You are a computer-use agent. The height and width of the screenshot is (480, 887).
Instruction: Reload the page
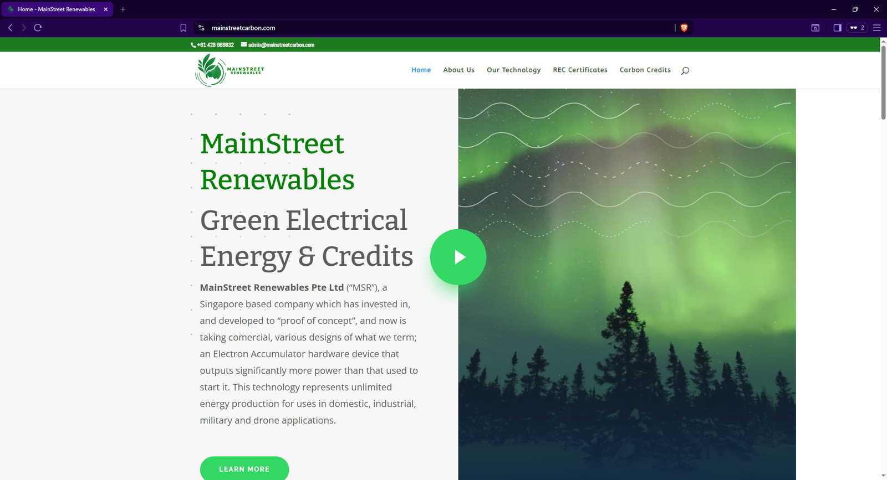[x=38, y=28]
